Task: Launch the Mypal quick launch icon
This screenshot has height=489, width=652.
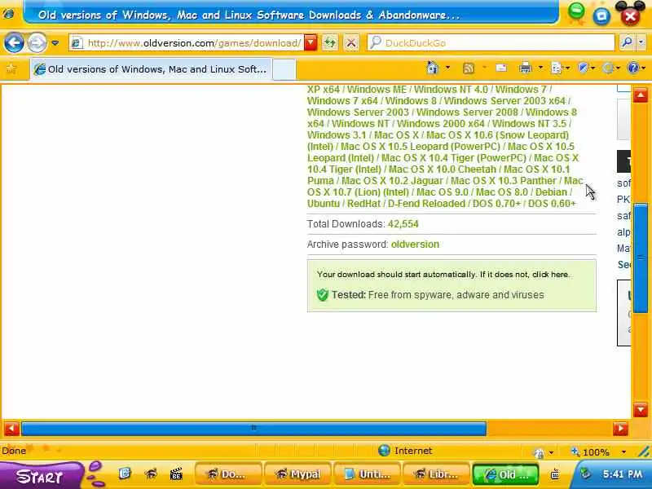Action: point(151,474)
